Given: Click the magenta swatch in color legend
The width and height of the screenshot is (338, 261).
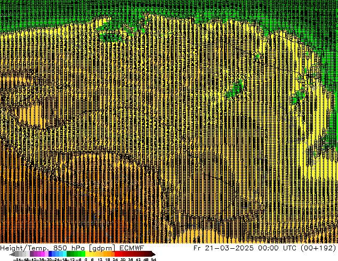Looking at the screenshot, I should pyautogui.click(x=43, y=254).
